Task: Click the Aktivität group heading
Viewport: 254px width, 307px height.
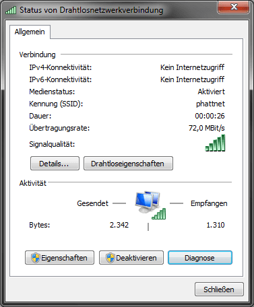Action: 33,183
